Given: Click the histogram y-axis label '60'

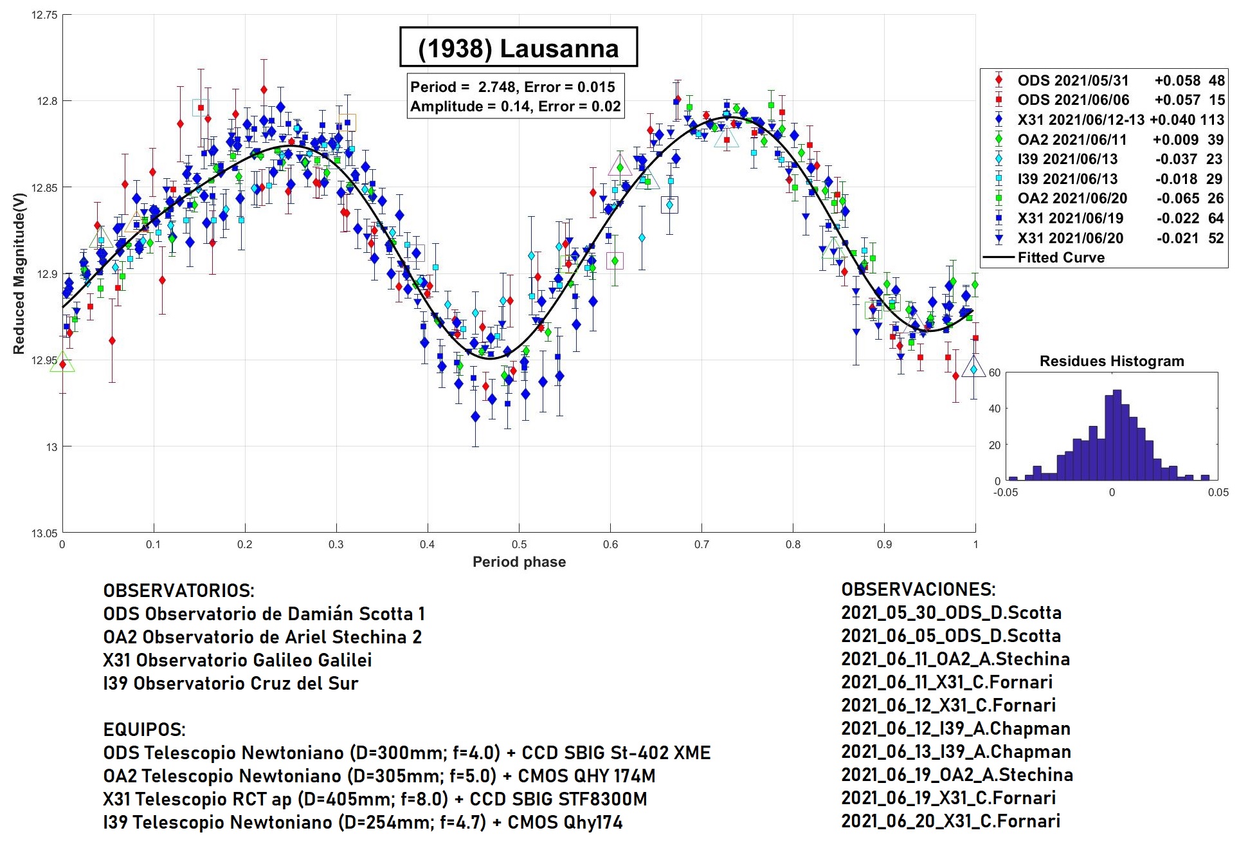Looking at the screenshot, I should pos(994,372).
